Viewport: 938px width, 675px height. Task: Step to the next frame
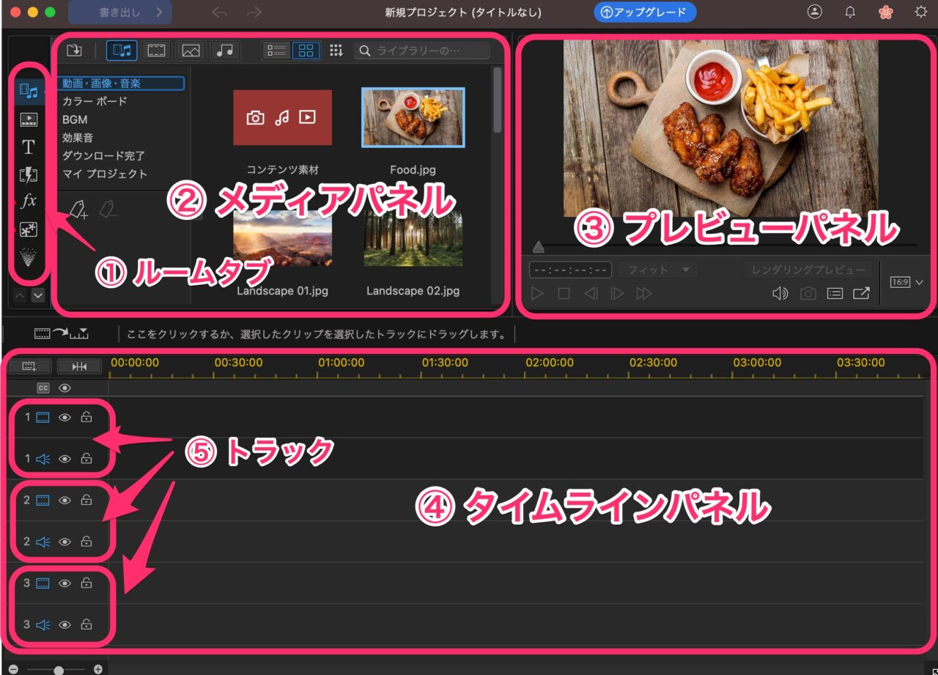tap(617, 294)
